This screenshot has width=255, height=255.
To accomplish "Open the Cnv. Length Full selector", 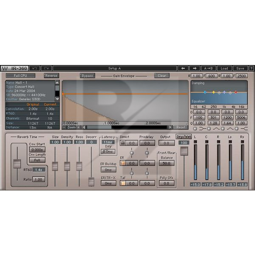I will tap(37, 160).
